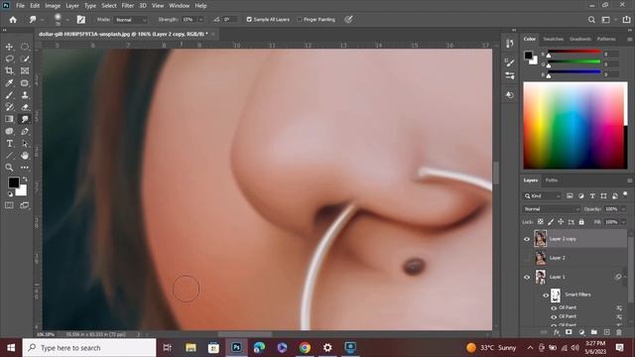Lock all layer attributes with padlock
The image size is (635, 357).
click(581, 222)
